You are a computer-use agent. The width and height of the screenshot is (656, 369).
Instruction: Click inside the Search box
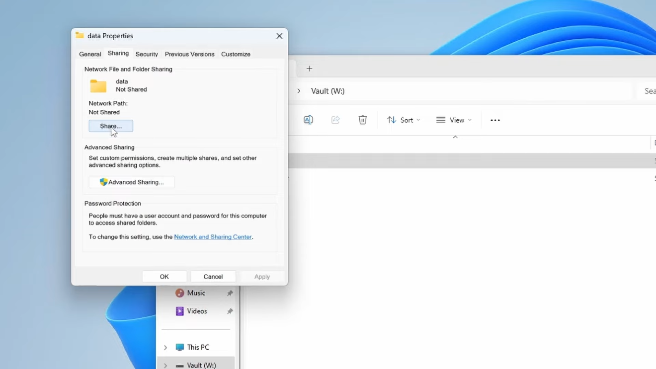click(649, 91)
